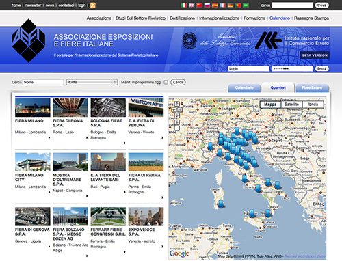Click the Google logo on the map
This screenshot has height=261, width=342.
coord(179,253)
